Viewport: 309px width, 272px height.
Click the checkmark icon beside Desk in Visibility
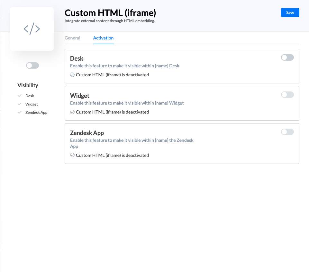pyautogui.click(x=20, y=96)
